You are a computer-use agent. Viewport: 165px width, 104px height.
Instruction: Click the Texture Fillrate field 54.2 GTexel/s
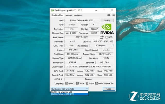105,54
